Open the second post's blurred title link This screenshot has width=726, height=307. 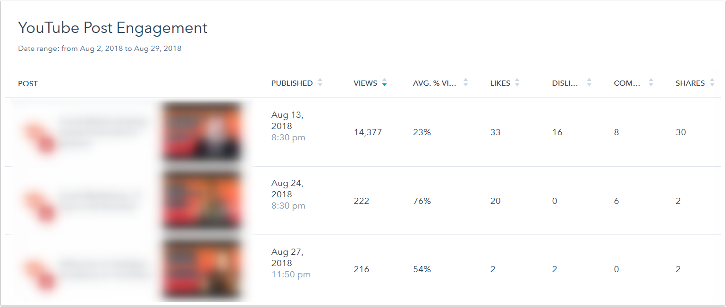point(100,201)
